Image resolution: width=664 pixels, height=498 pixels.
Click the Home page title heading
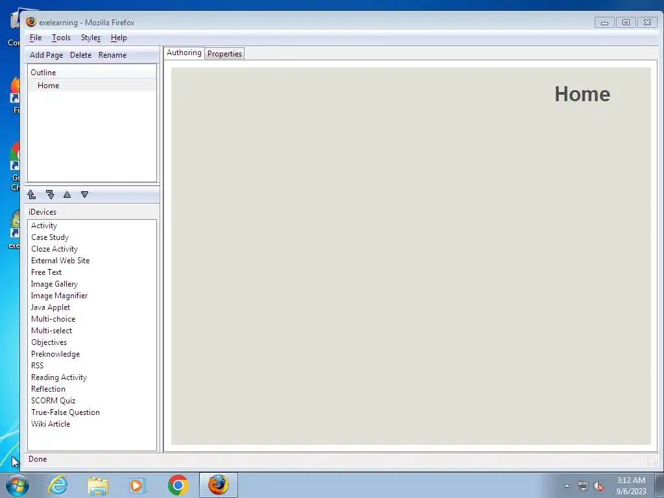(x=582, y=93)
